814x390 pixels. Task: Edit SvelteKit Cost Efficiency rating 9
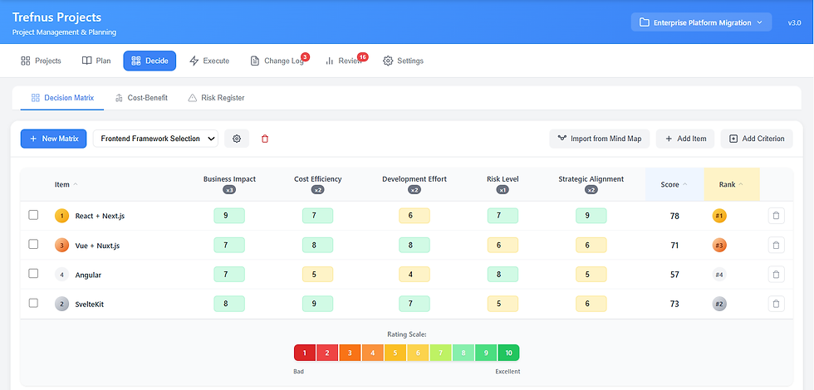317,304
